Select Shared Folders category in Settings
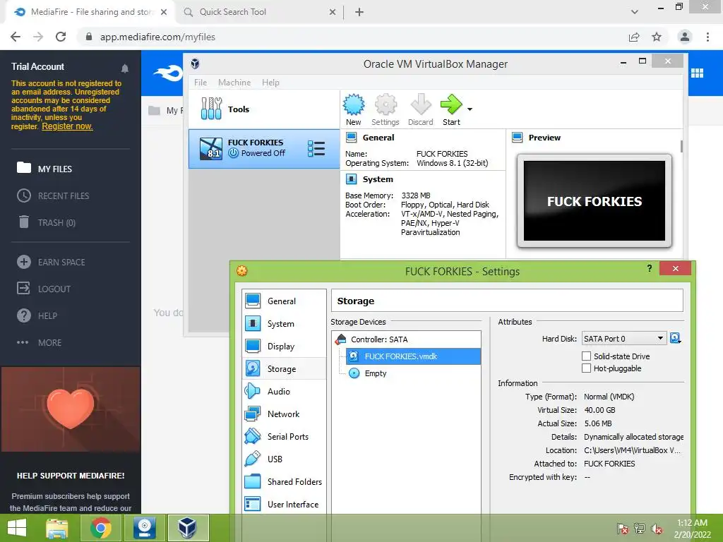Viewport: 723px width, 542px height. tap(284, 481)
